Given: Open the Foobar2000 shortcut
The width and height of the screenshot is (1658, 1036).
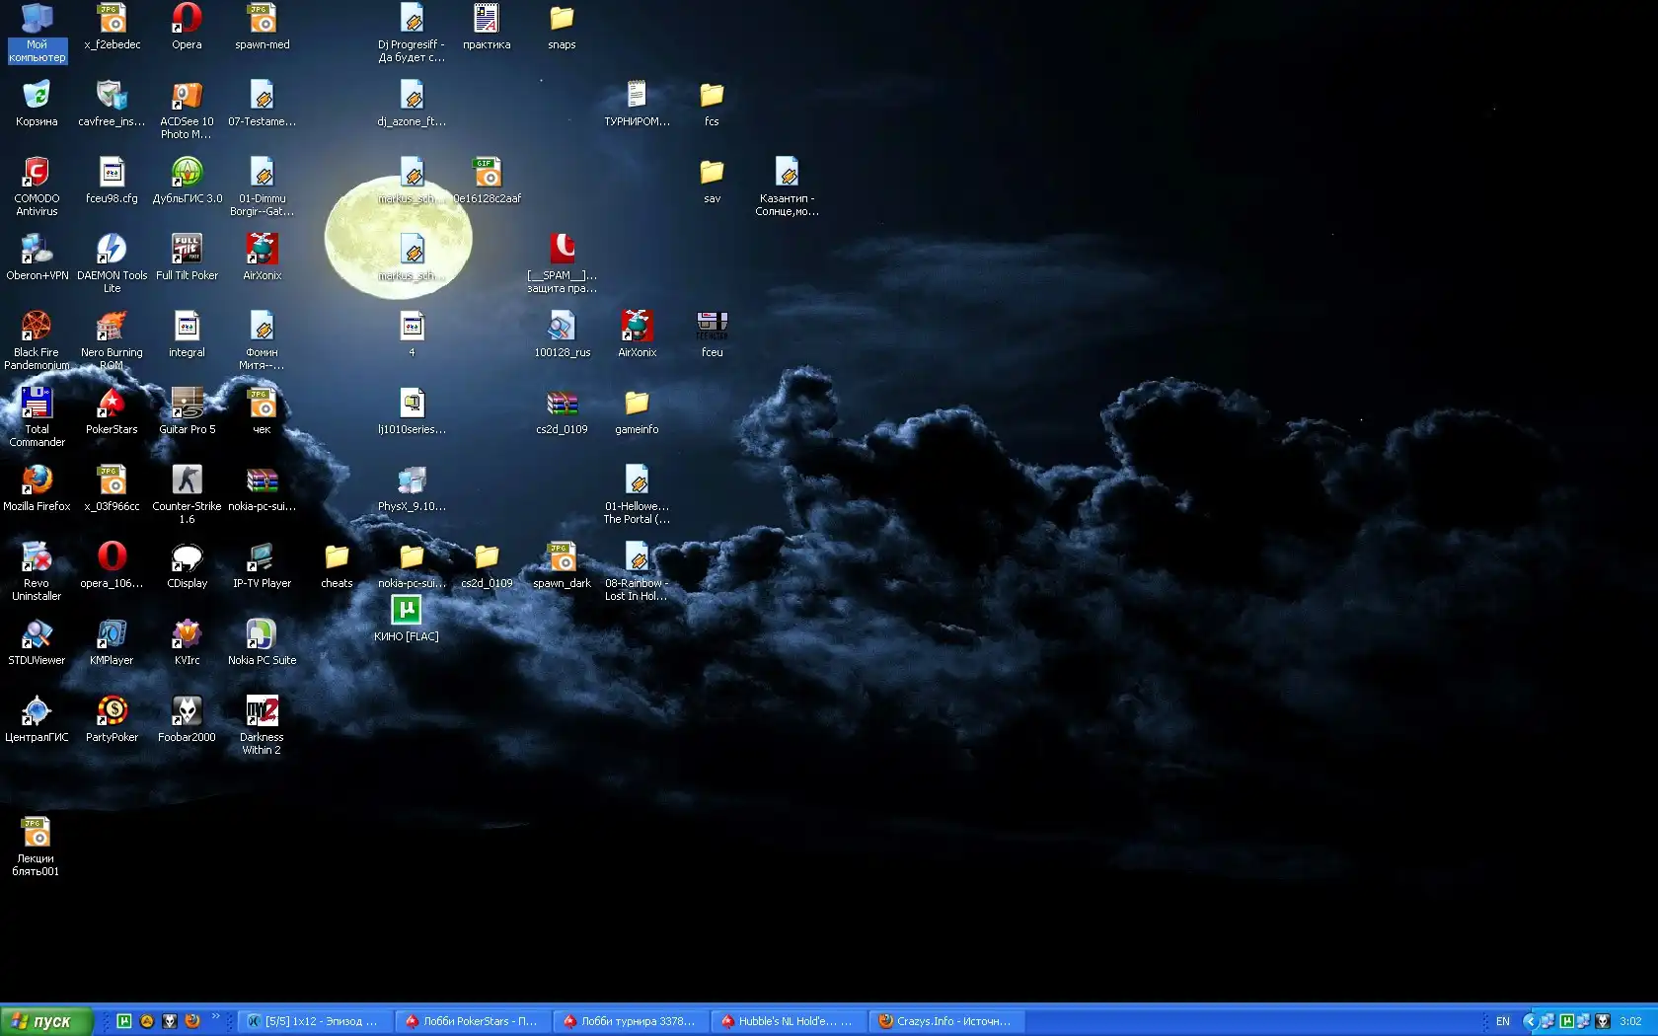Looking at the screenshot, I should 187,711.
